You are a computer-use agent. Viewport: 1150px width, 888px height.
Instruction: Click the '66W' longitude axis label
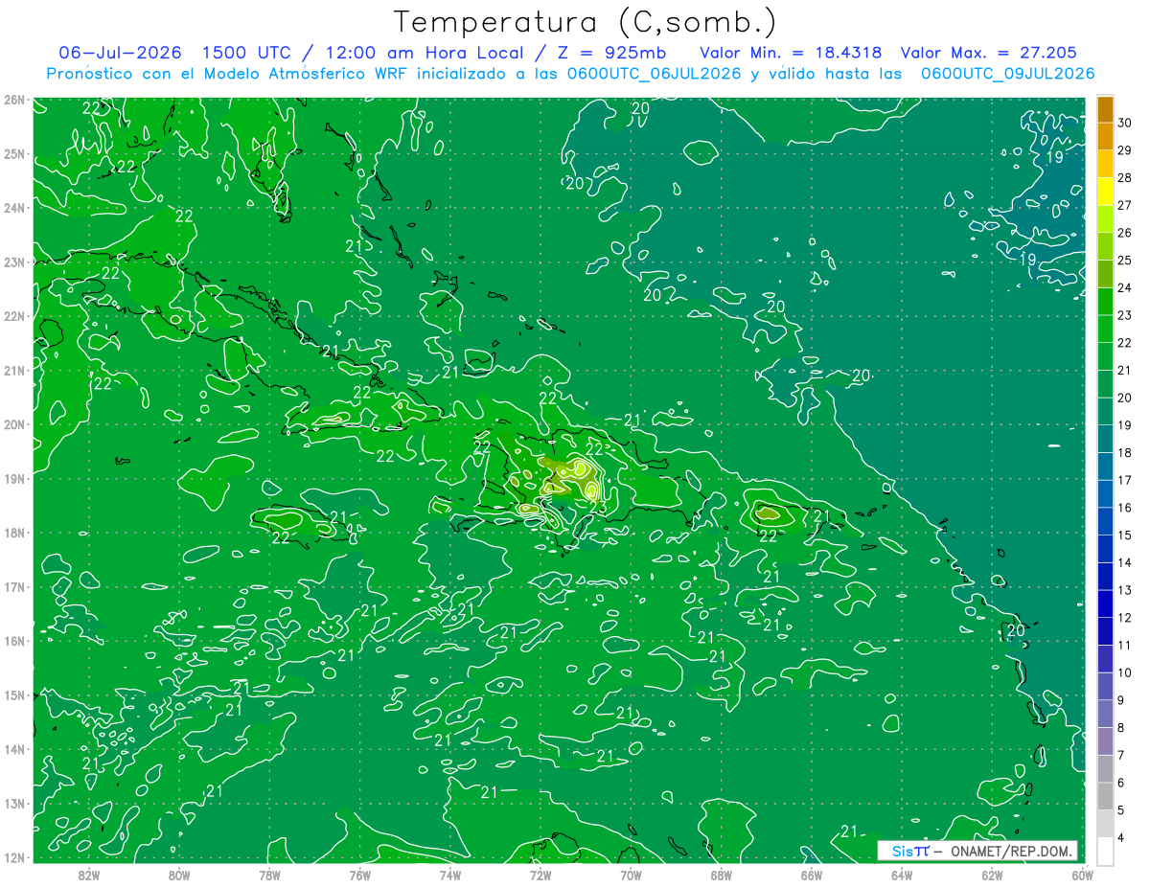click(x=811, y=875)
